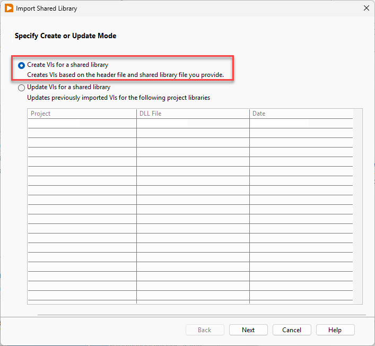Image resolution: width=375 pixels, height=346 pixels.
Task: Open Help for this dialog
Action: [x=335, y=330]
